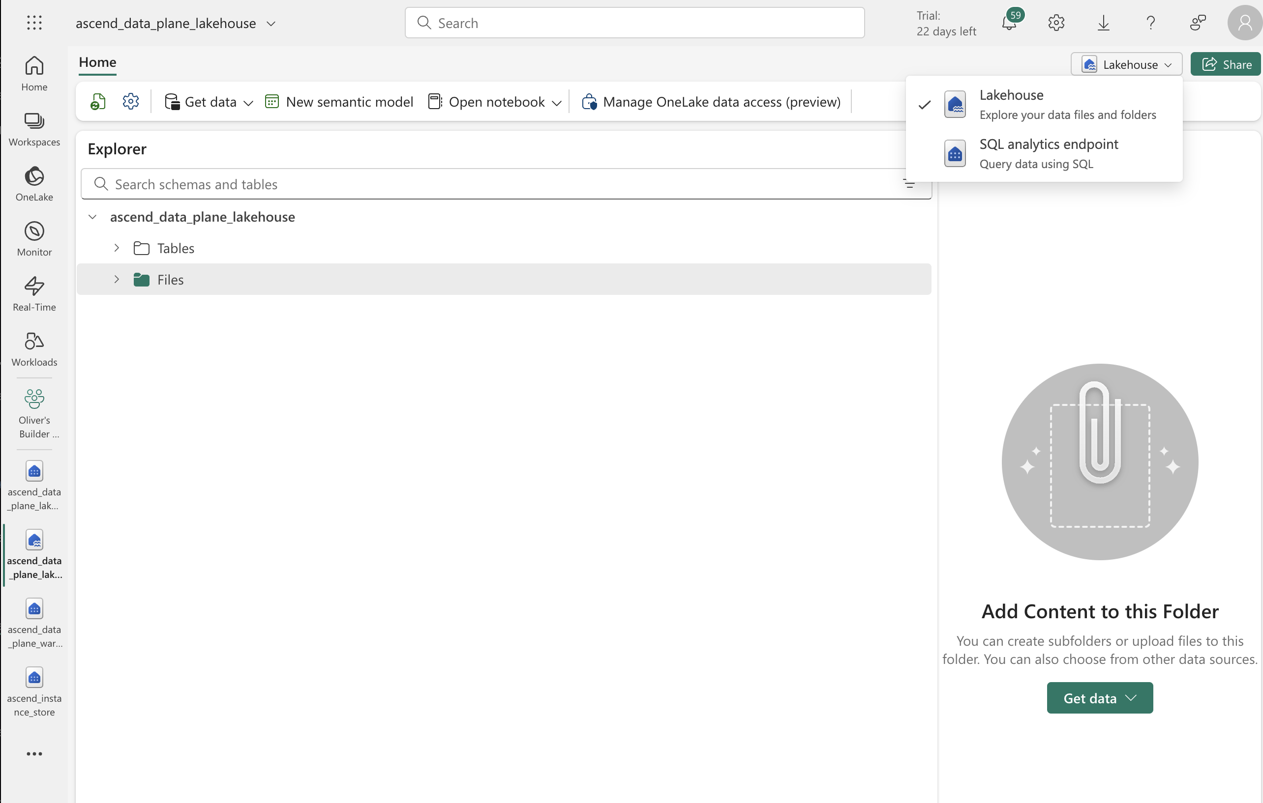Toggle the Lakehouse mode switcher dropdown
The height and width of the screenshot is (803, 1263).
click(x=1126, y=64)
